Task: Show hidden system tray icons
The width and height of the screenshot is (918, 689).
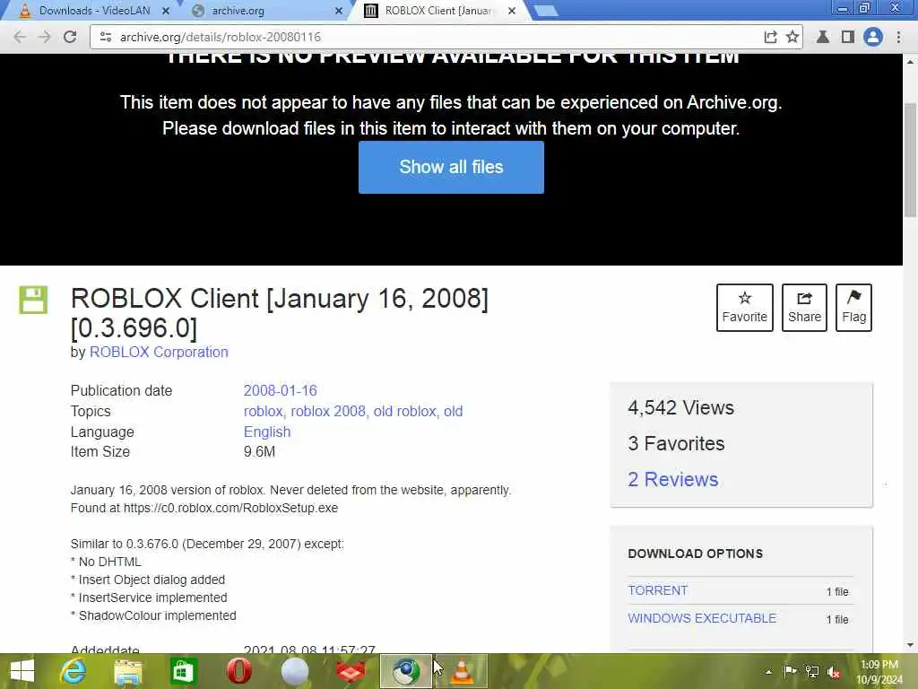Action: click(x=768, y=672)
